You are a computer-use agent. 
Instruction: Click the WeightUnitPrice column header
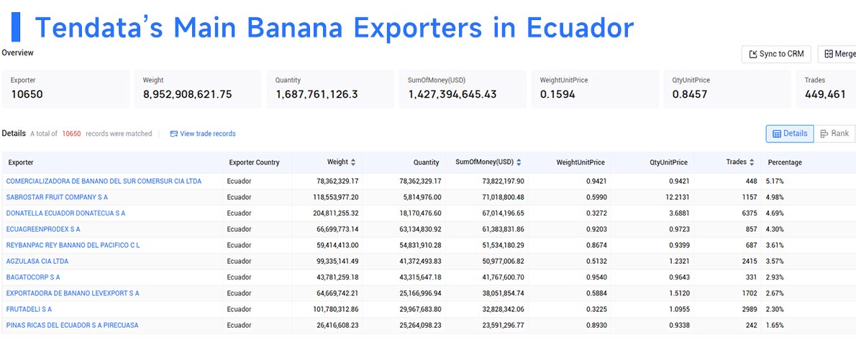580,162
